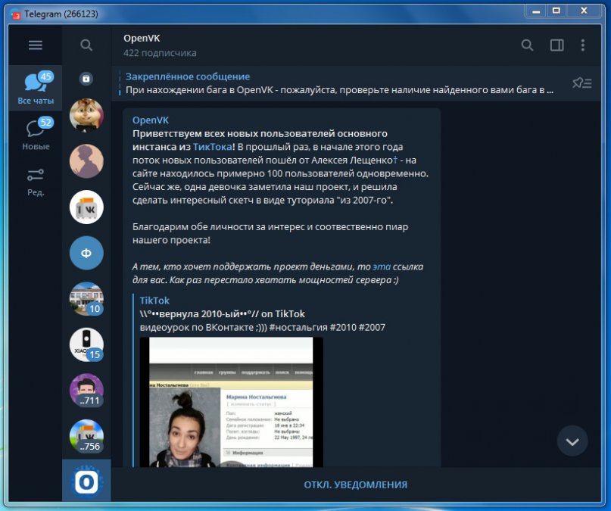Click the '422 подписчика' subscriber count
This screenshot has width=611, height=511.
[160, 53]
